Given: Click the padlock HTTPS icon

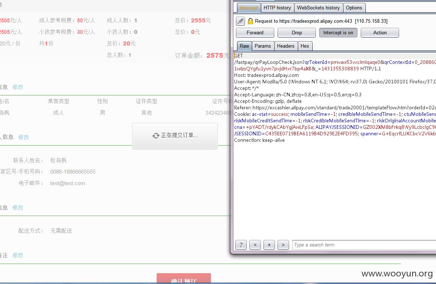Looking at the screenshot, I should [x=250, y=21].
